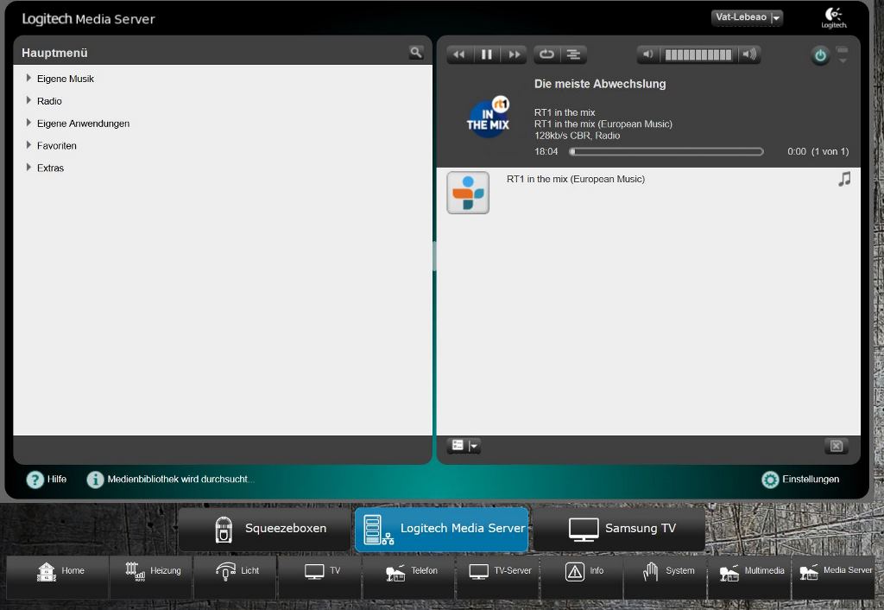The height and width of the screenshot is (610, 884).
Task: Clear the playlist with the X icon
Action: (x=836, y=446)
